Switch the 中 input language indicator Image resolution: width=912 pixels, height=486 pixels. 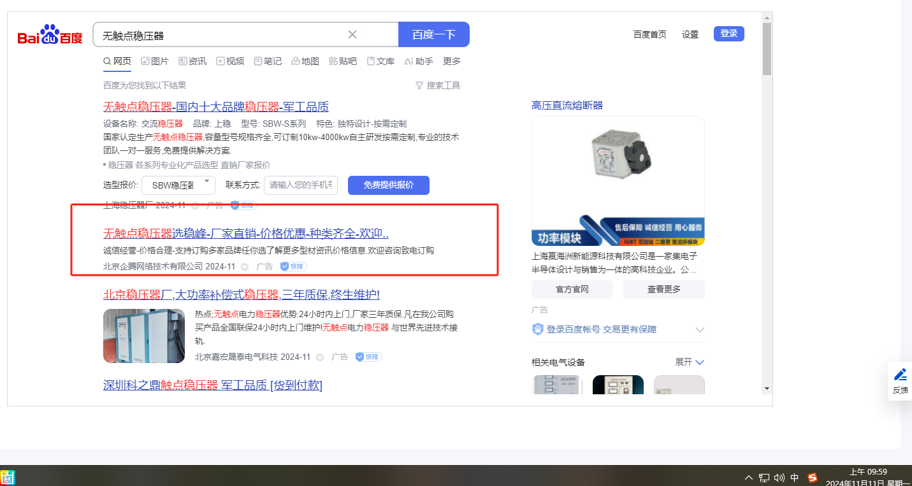[795, 477]
